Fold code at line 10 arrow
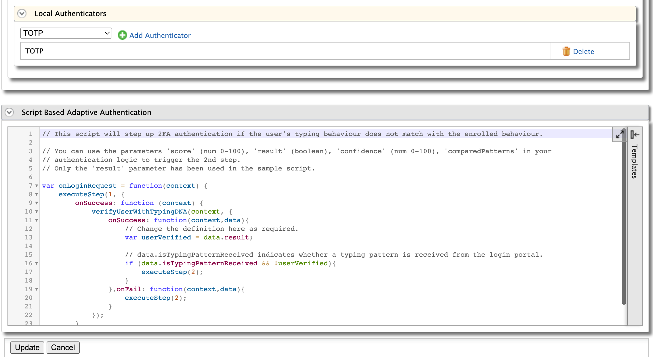The image size is (653, 357). pyautogui.click(x=37, y=212)
